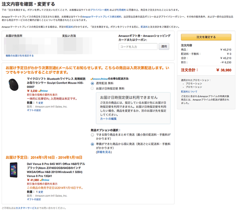
Task: Show 割引後の価格の要約を表示 for Dell Venue
Action: coord(42,184)
